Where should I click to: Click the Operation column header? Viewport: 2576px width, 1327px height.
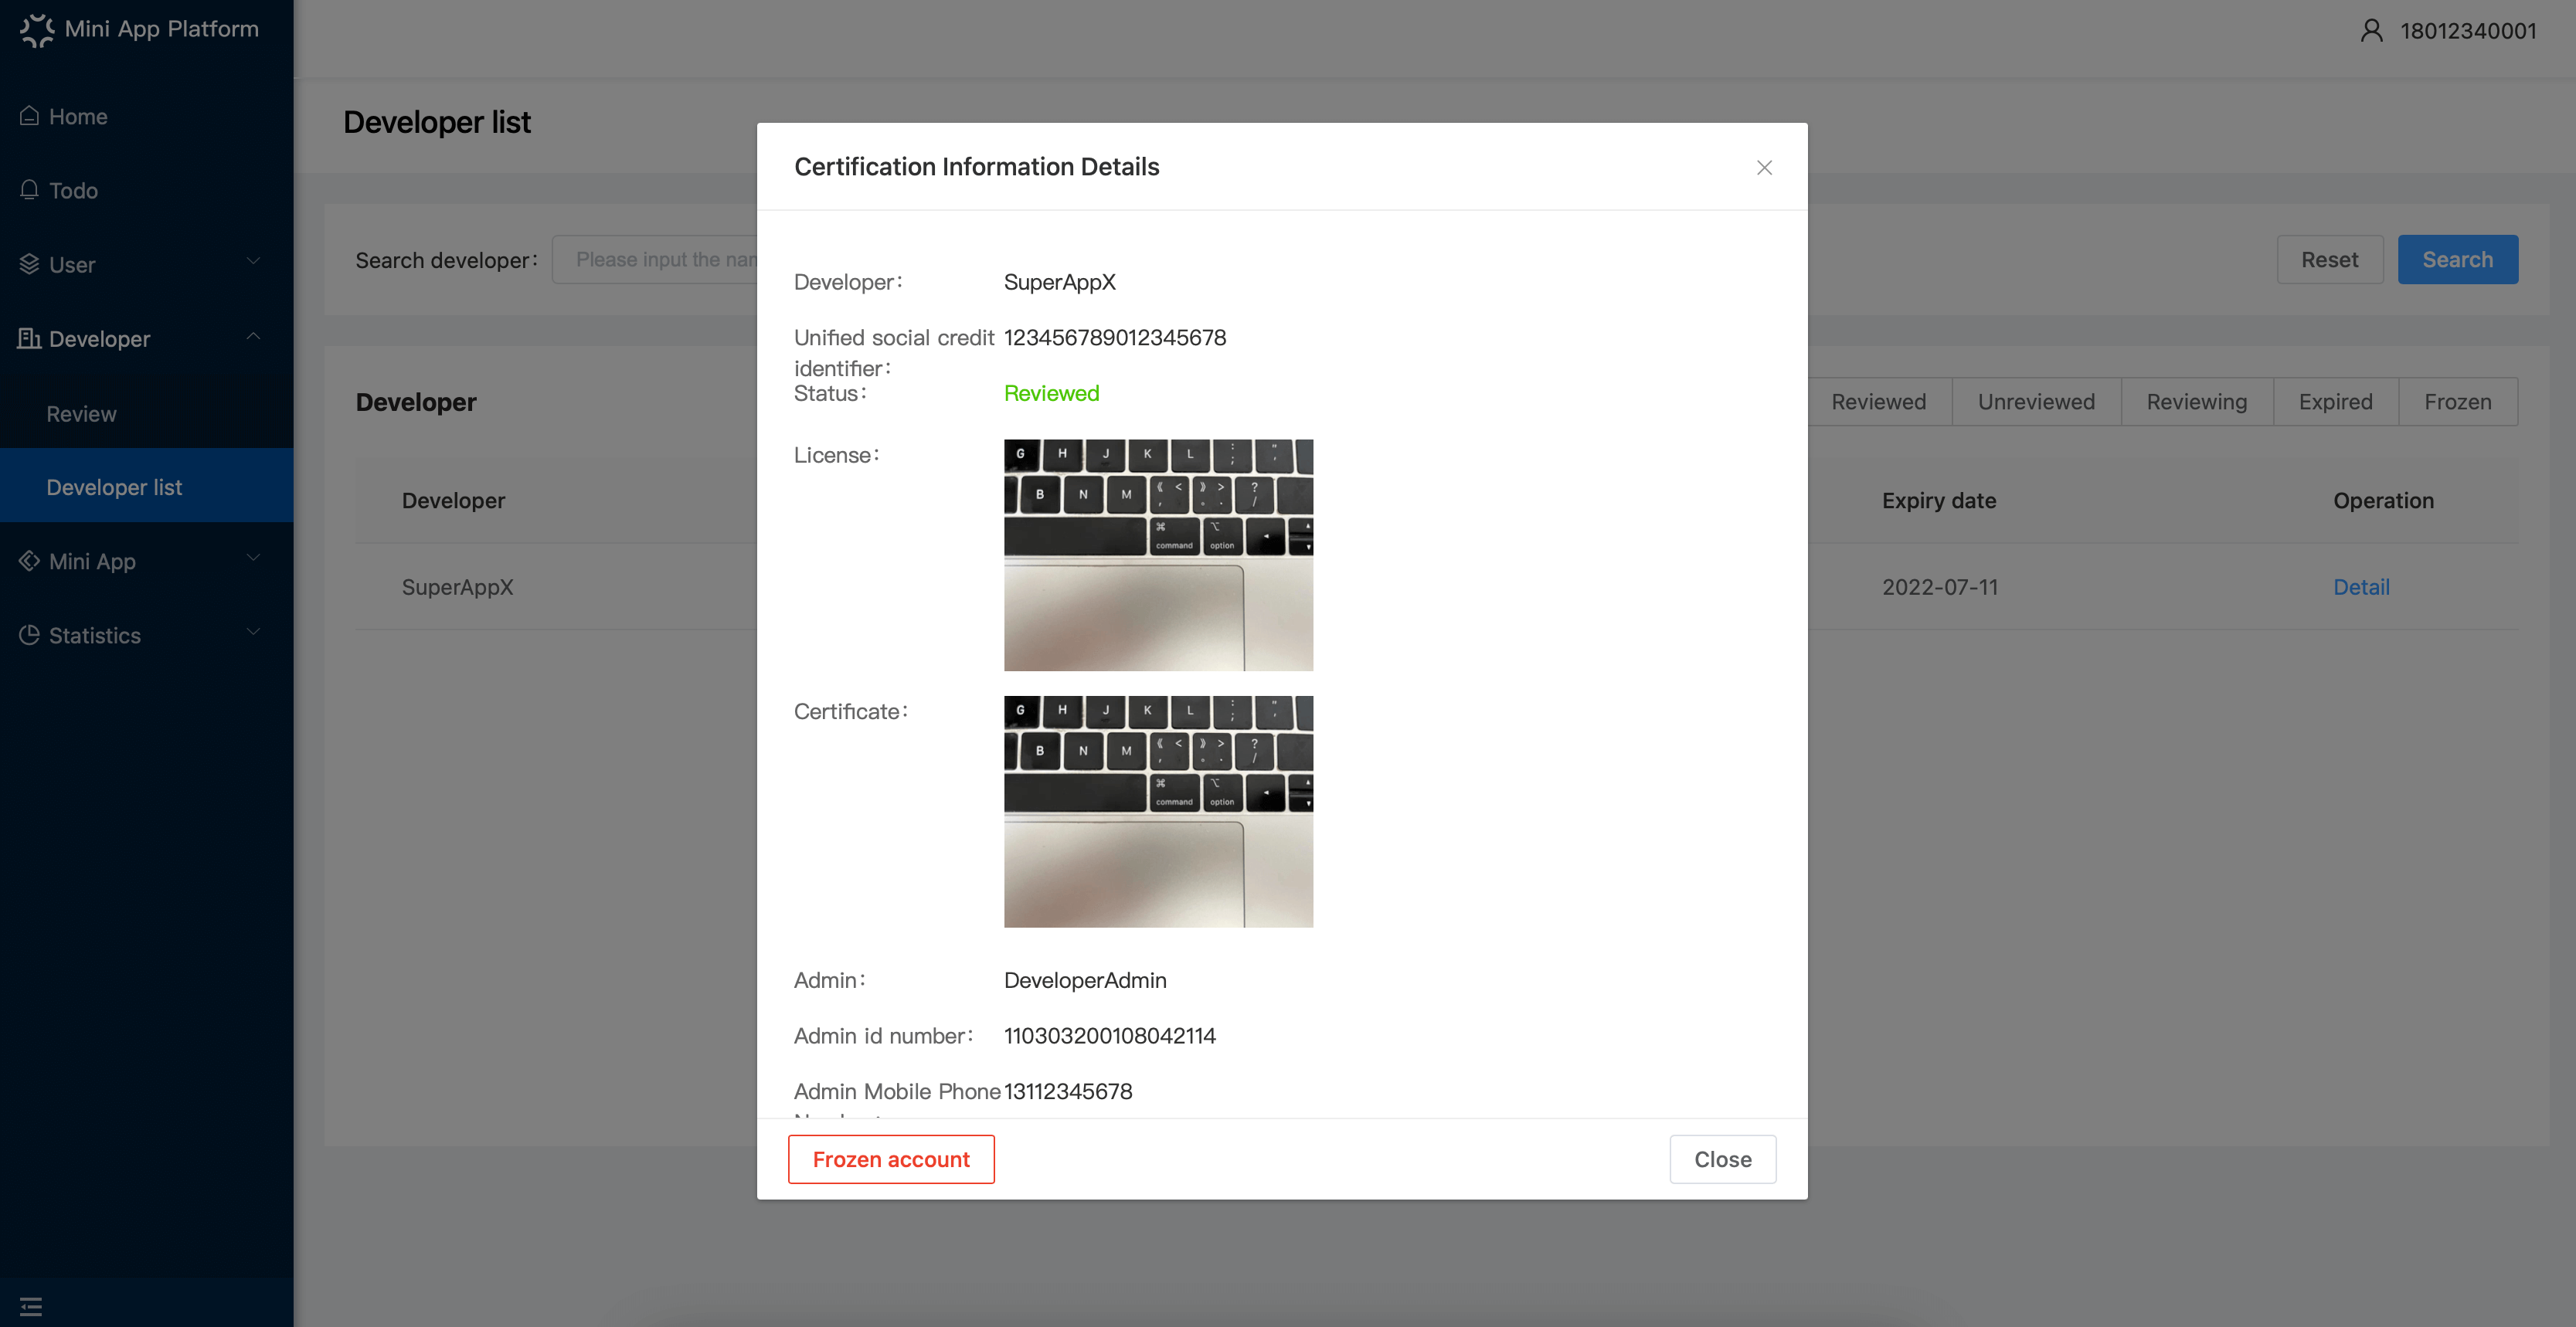click(2383, 501)
